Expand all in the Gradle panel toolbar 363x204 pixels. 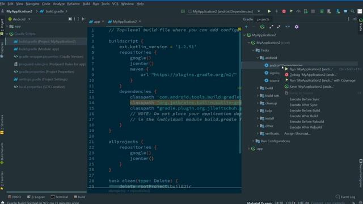click(271, 27)
